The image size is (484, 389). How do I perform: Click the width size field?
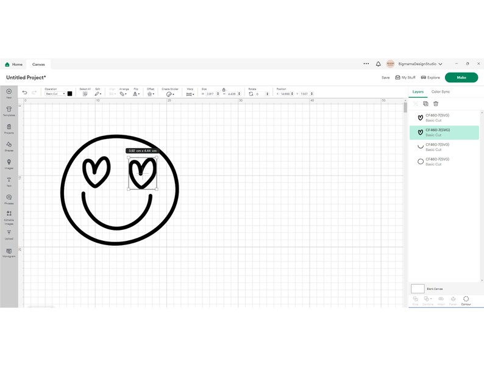(210, 94)
